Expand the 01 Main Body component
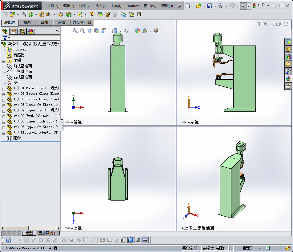Screen dimensions: 293x252 [x=4, y=89]
